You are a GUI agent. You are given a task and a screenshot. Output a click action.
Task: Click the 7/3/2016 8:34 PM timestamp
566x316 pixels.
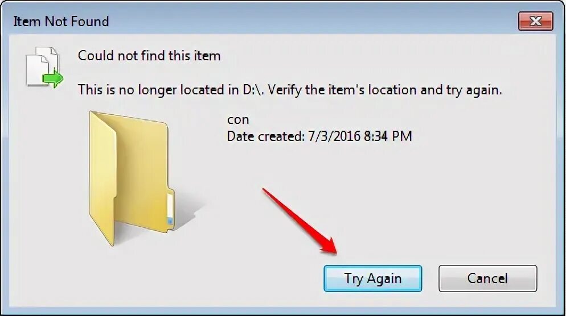360,136
